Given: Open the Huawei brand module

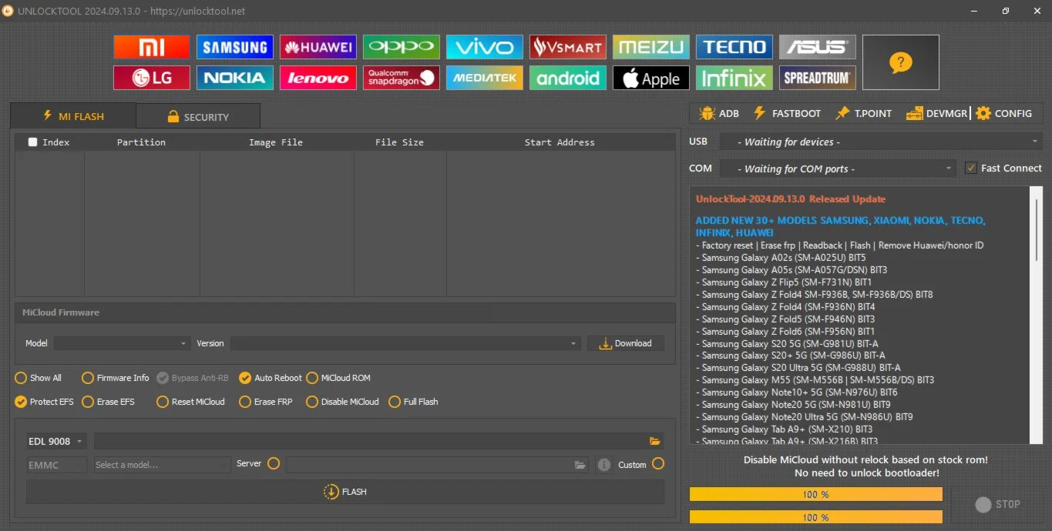Looking at the screenshot, I should [318, 47].
